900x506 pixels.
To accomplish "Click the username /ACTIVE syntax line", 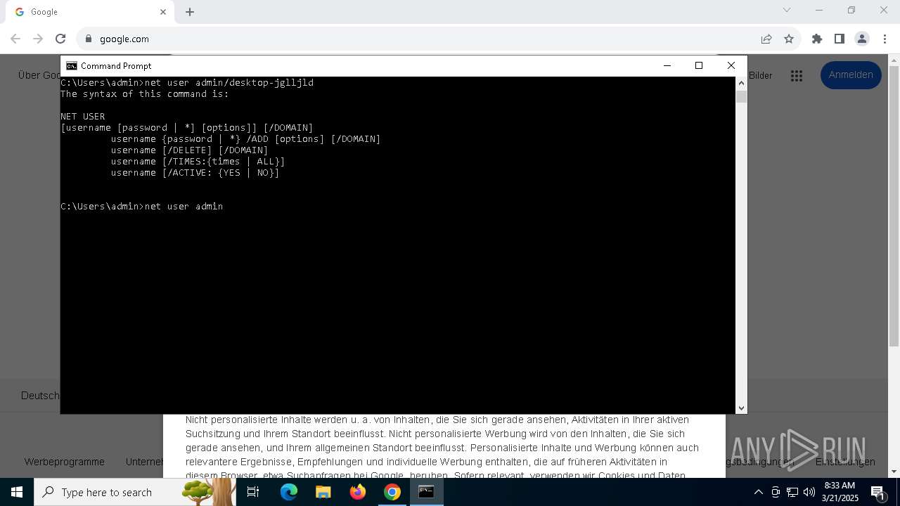I will [x=195, y=172].
